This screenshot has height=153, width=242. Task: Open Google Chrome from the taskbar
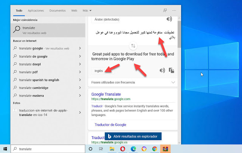pyautogui.click(x=155, y=149)
